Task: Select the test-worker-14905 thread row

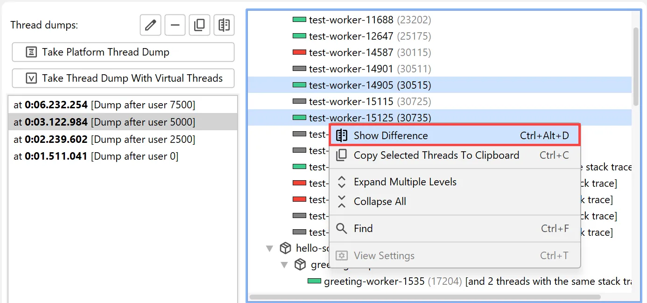Action: (440, 85)
